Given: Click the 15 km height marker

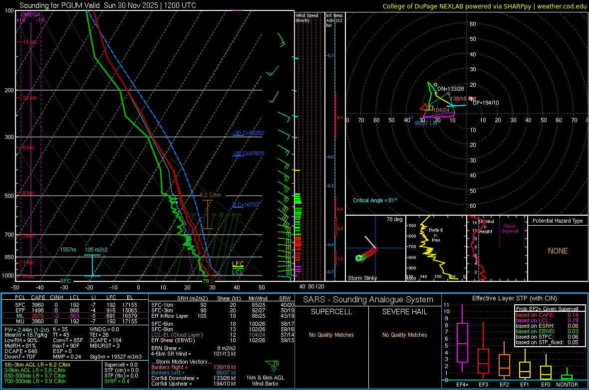Looking at the screenshot, I should click(29, 42).
